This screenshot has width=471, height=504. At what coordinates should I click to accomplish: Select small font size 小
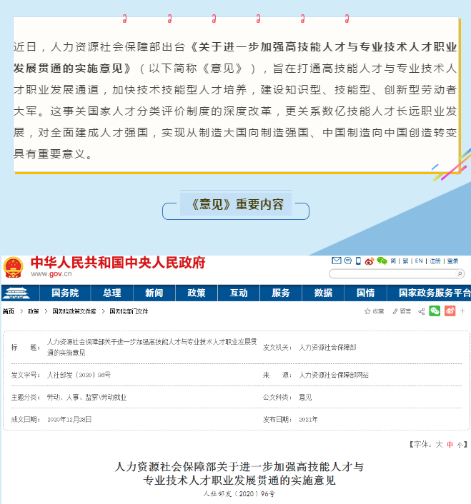[x=460, y=444]
